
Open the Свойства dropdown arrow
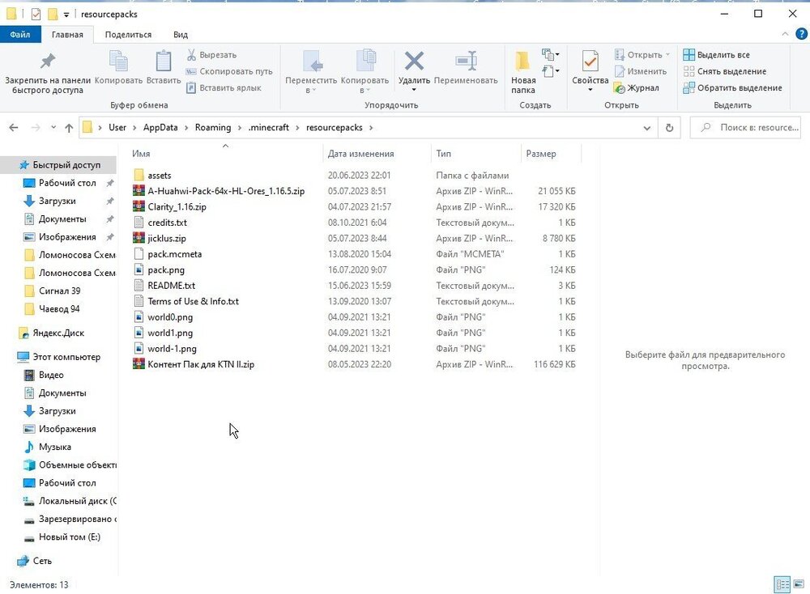[590, 90]
